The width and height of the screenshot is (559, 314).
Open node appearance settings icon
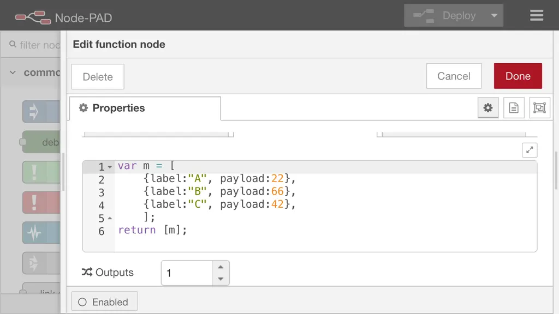539,107
